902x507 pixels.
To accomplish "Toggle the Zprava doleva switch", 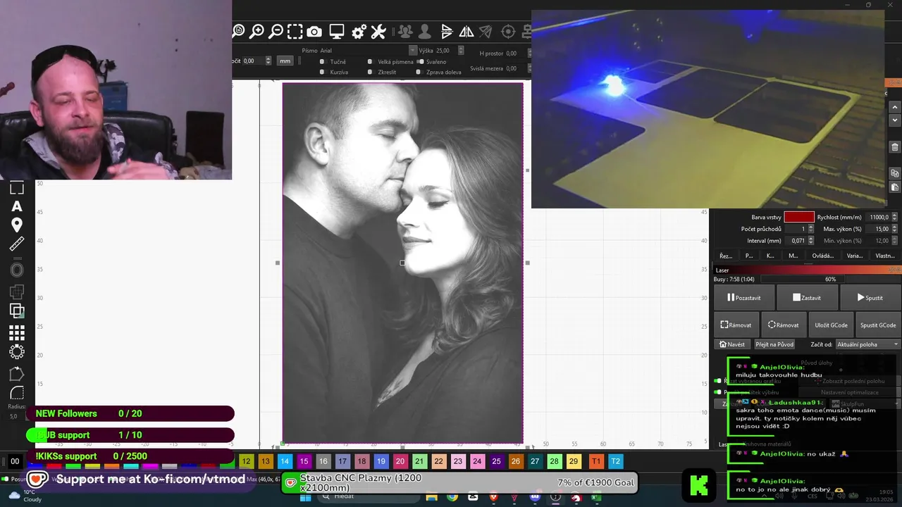I will 419,72.
